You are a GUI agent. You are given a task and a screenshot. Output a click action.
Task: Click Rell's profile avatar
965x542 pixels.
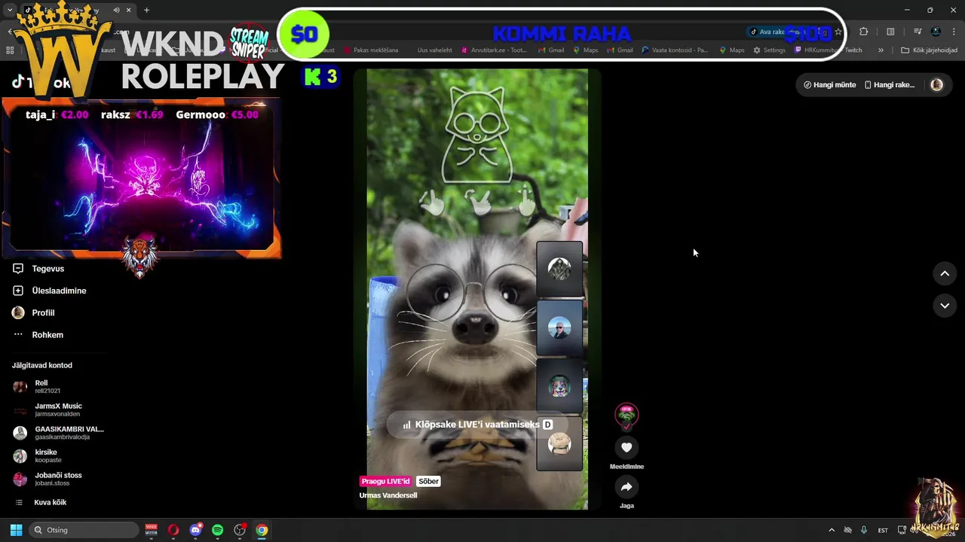click(x=20, y=387)
